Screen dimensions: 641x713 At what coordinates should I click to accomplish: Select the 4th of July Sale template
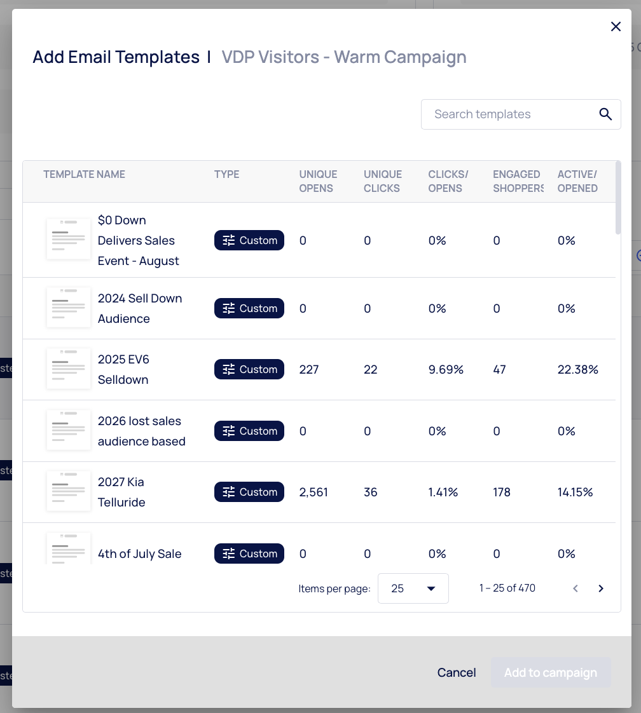[x=139, y=553]
